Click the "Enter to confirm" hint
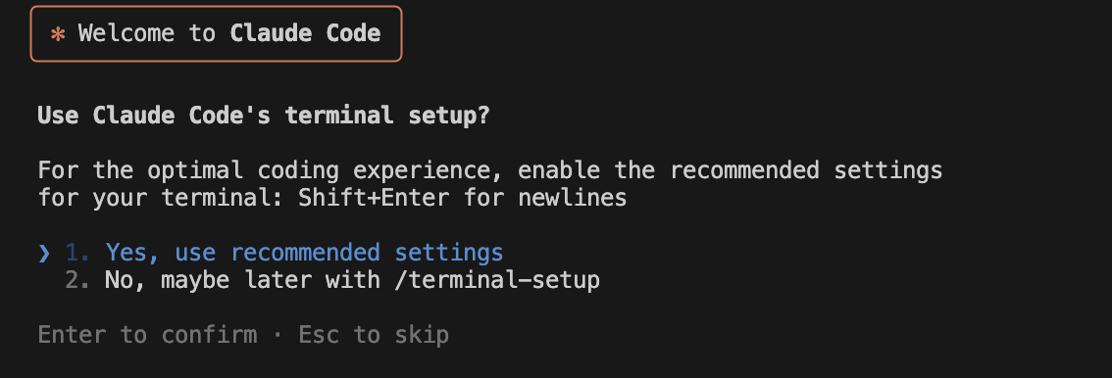Viewport: 1112px width, 378px height. [147, 335]
